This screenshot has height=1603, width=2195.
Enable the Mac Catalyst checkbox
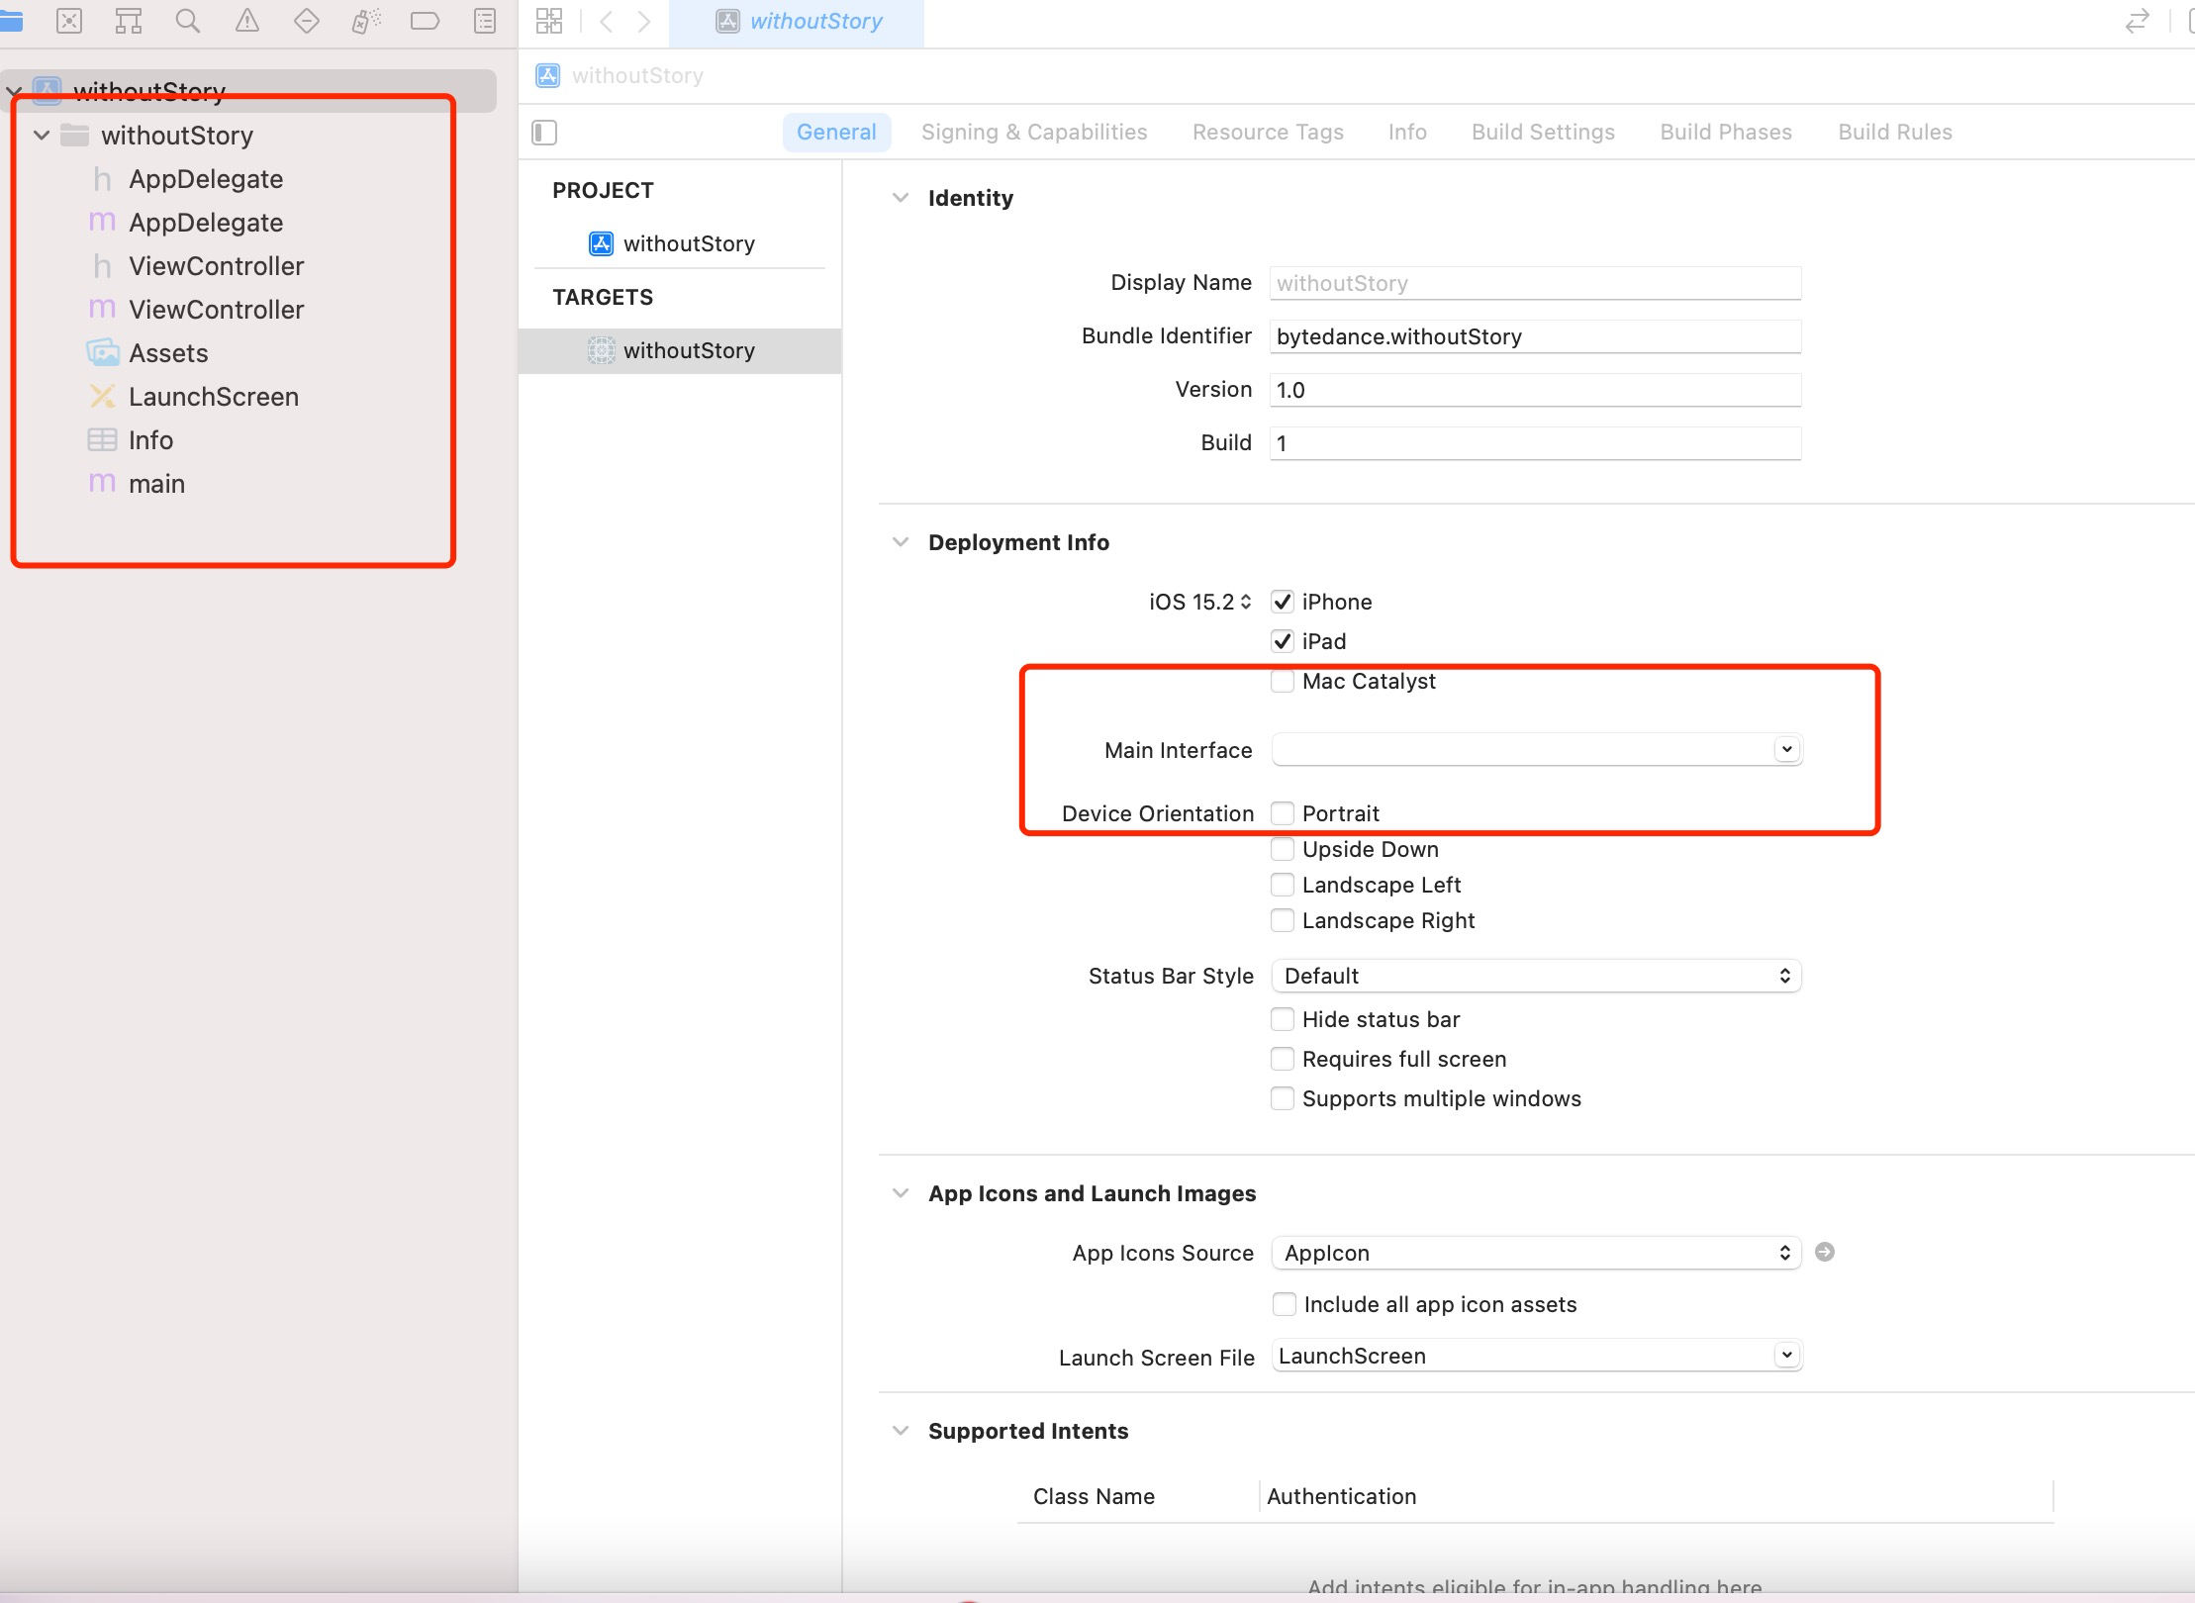point(1283,681)
